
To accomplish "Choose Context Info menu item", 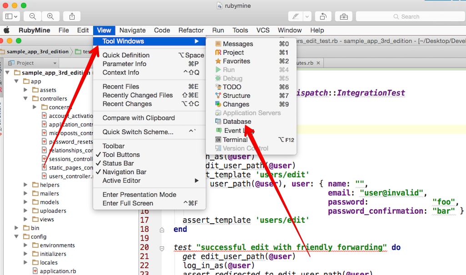I will coord(149,72).
